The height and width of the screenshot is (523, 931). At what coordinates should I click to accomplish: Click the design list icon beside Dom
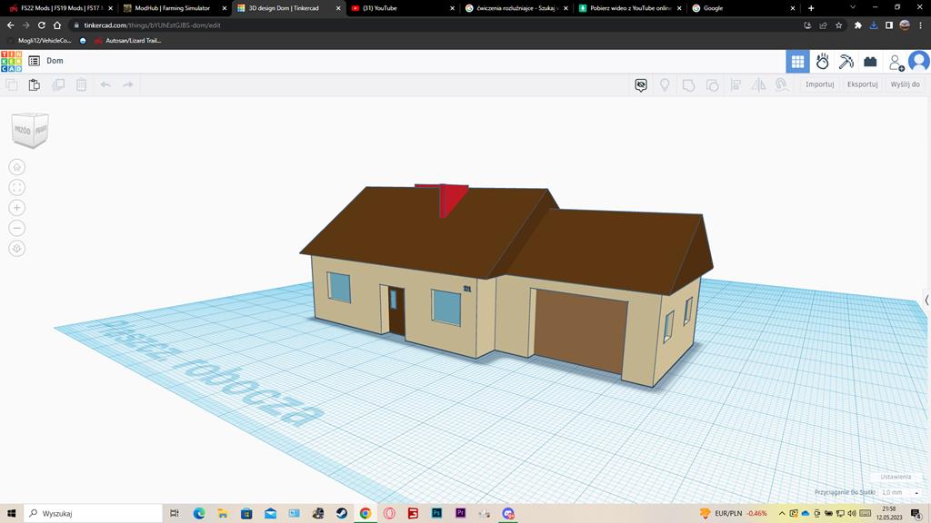tap(34, 61)
